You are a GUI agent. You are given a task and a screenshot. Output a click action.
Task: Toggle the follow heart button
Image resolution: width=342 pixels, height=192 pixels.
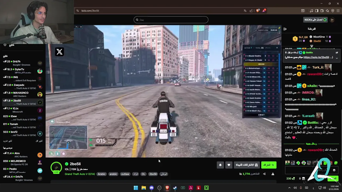tap(229, 165)
